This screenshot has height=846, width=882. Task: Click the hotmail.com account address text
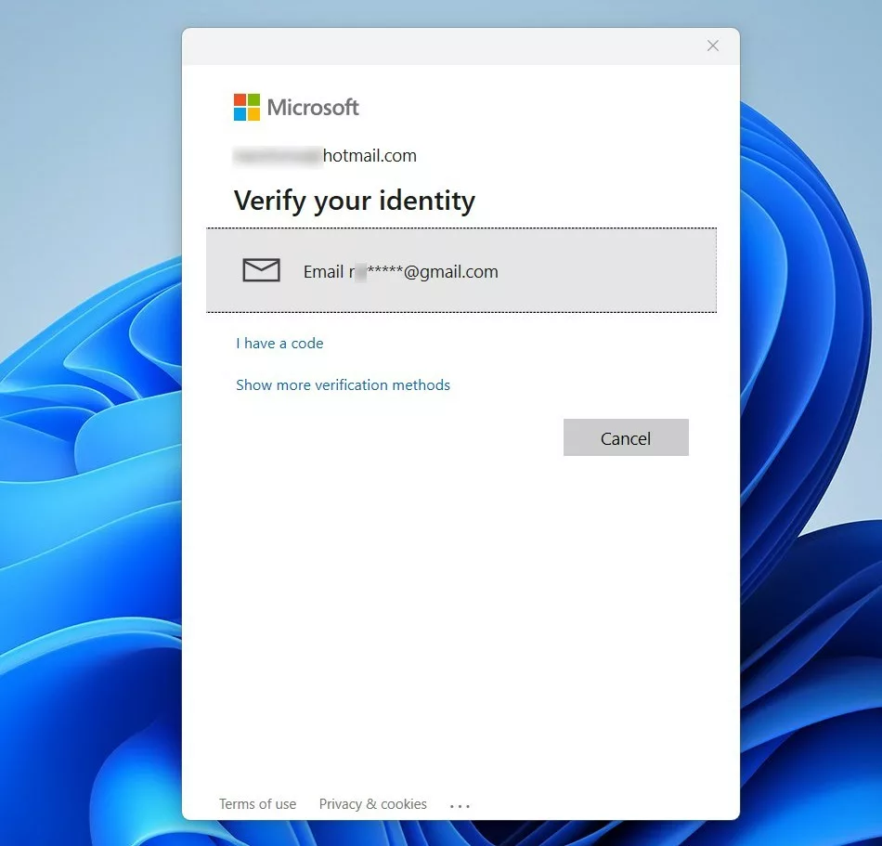[325, 156]
